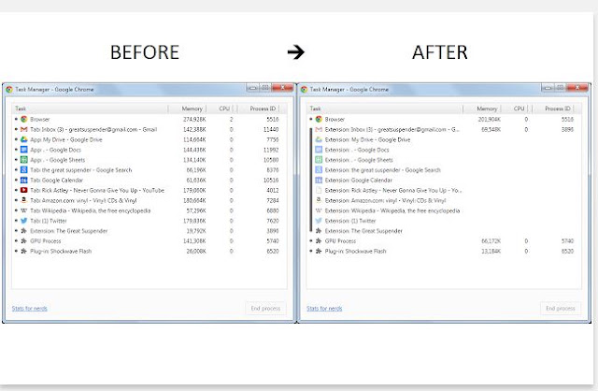Click the Twitter bird icon in BEFORE window
Screen dimensions: 598x391
pos(24,221)
